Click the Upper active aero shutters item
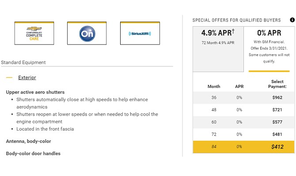The image size is (296, 176). coord(35,92)
